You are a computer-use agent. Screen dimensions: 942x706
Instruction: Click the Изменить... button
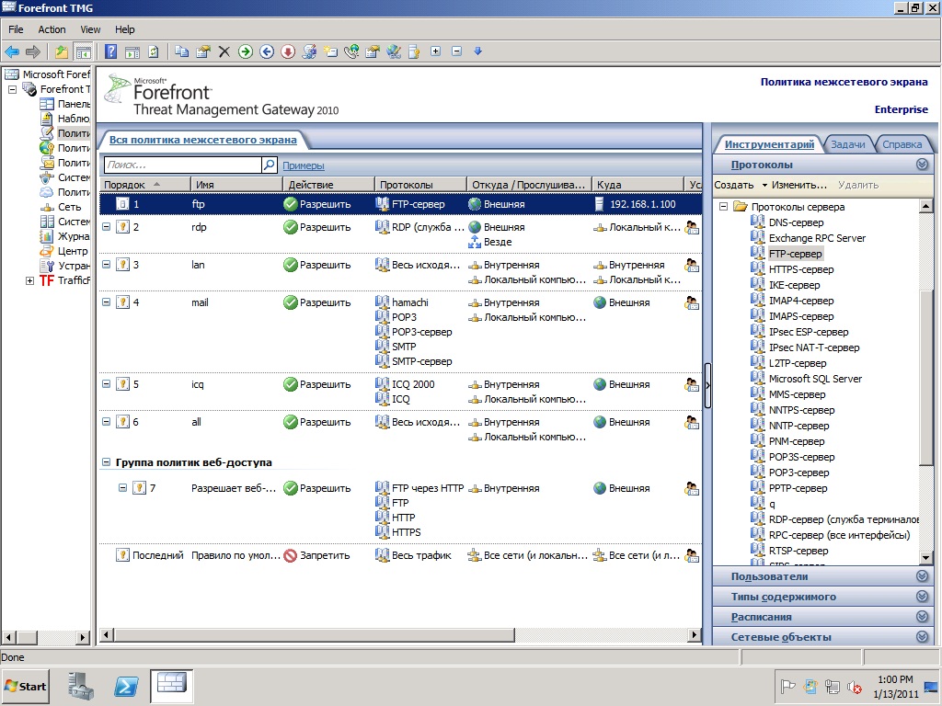point(799,185)
